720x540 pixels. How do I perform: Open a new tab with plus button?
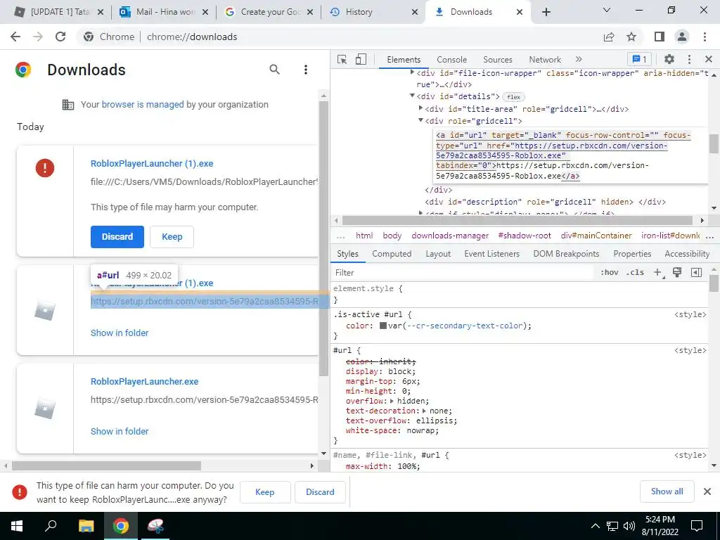(x=546, y=12)
